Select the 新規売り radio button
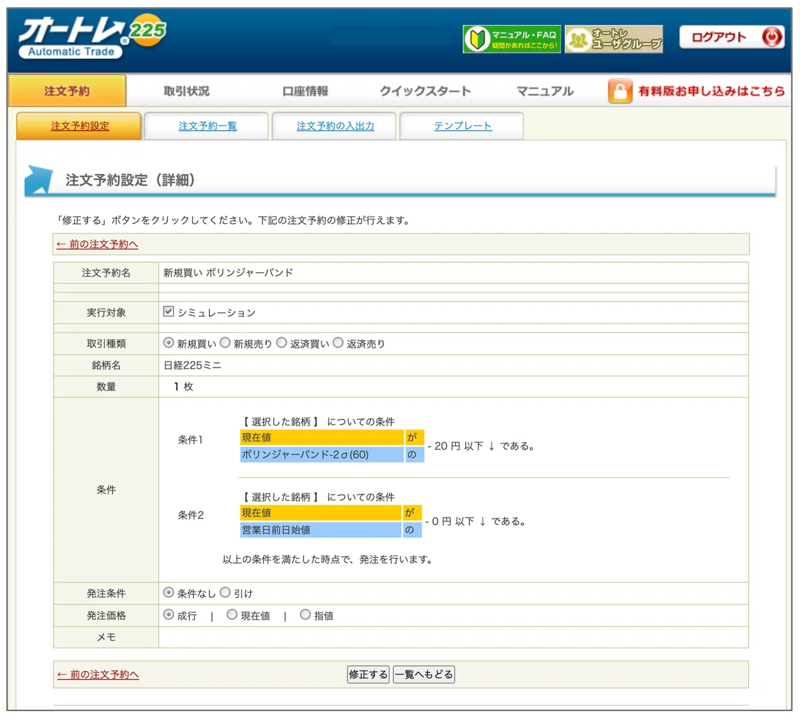Screen dimensions: 800x721 (x=225, y=343)
